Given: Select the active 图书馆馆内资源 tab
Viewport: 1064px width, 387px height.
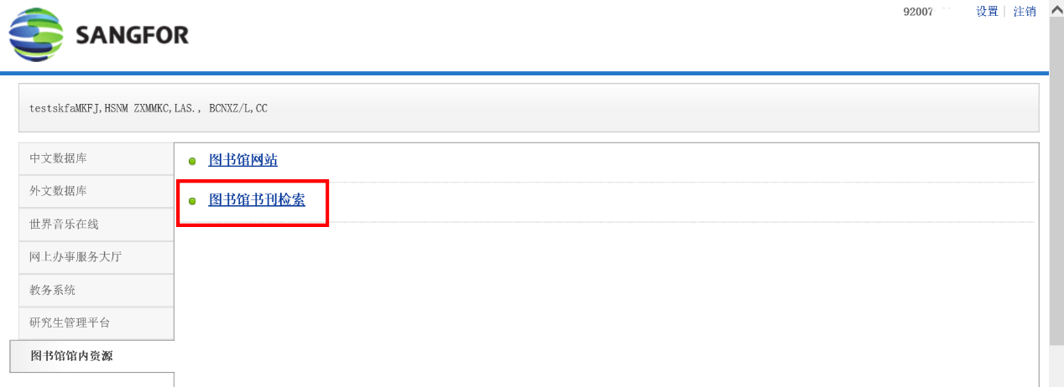Looking at the screenshot, I should tap(92, 356).
